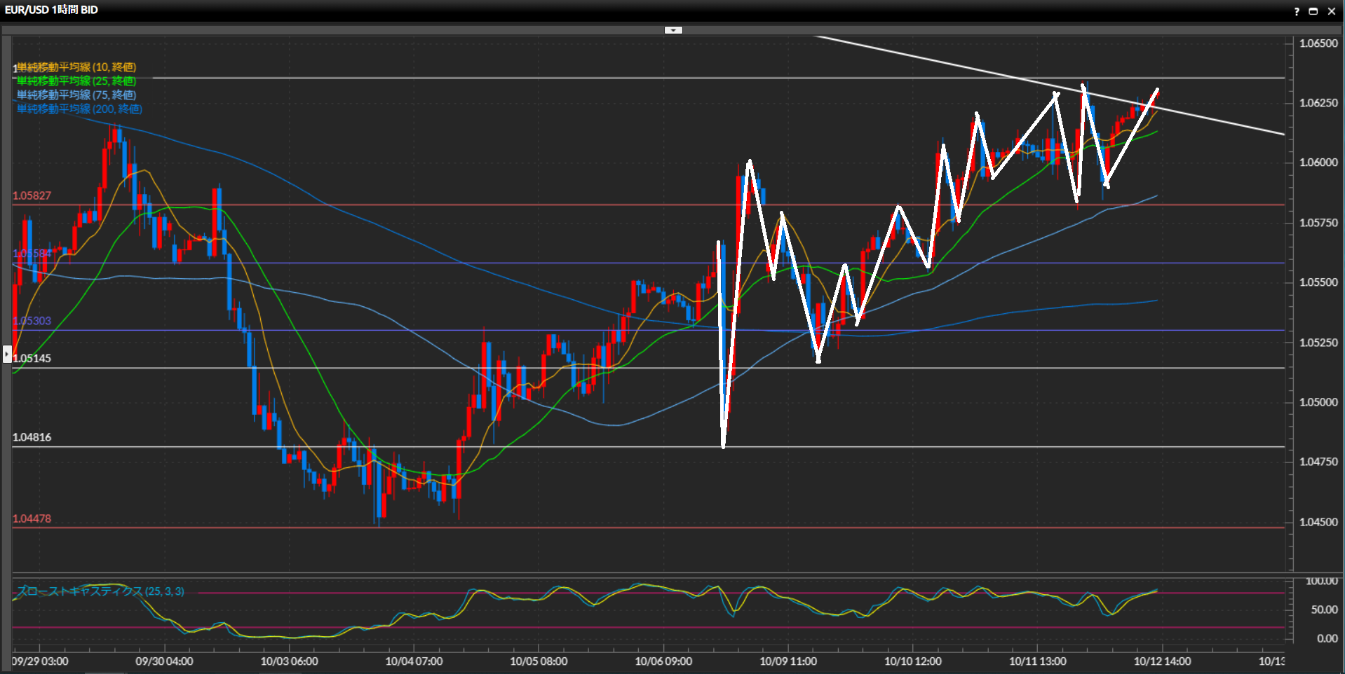Select the red 1.05827 horizontal line label
1345x674 pixels.
pos(32,195)
